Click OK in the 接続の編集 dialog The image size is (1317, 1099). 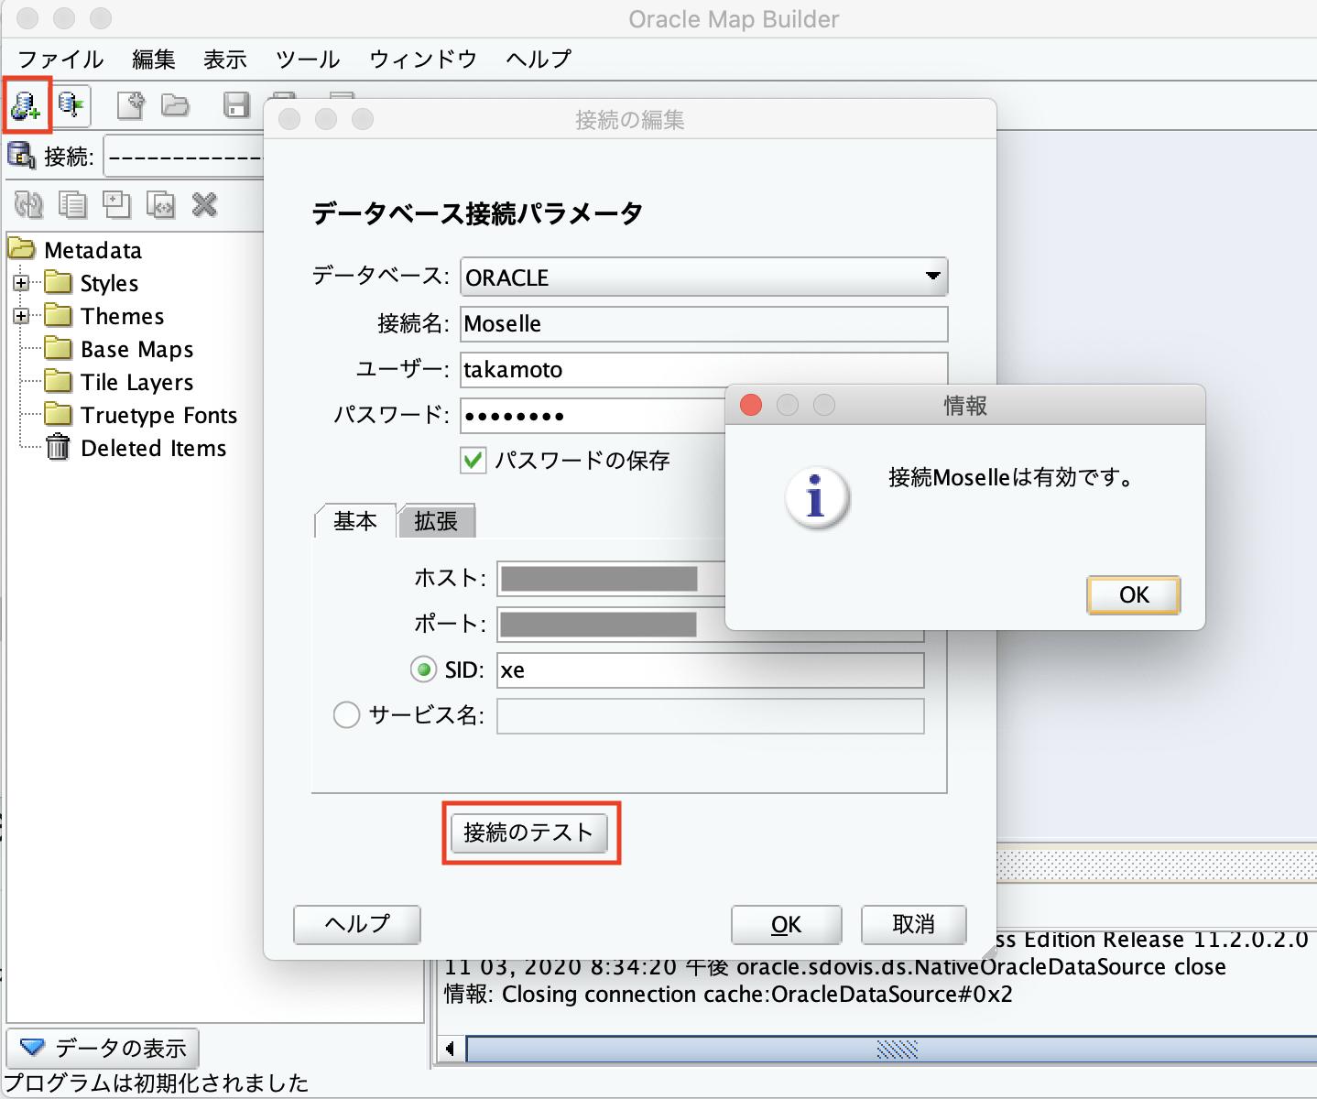[786, 925]
